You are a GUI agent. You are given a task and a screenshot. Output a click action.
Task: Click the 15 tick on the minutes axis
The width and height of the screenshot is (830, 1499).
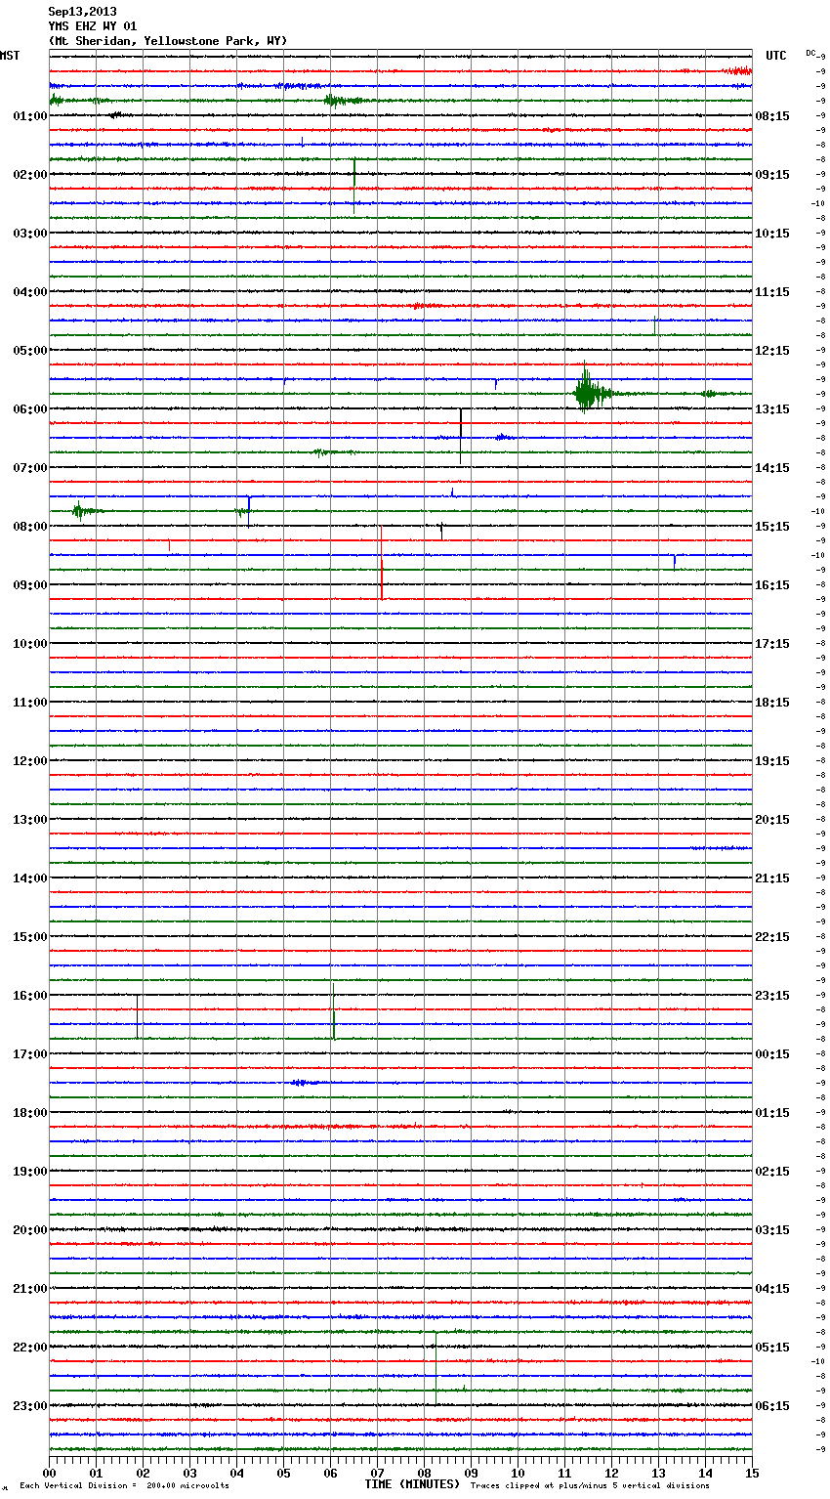pyautogui.click(x=752, y=1473)
